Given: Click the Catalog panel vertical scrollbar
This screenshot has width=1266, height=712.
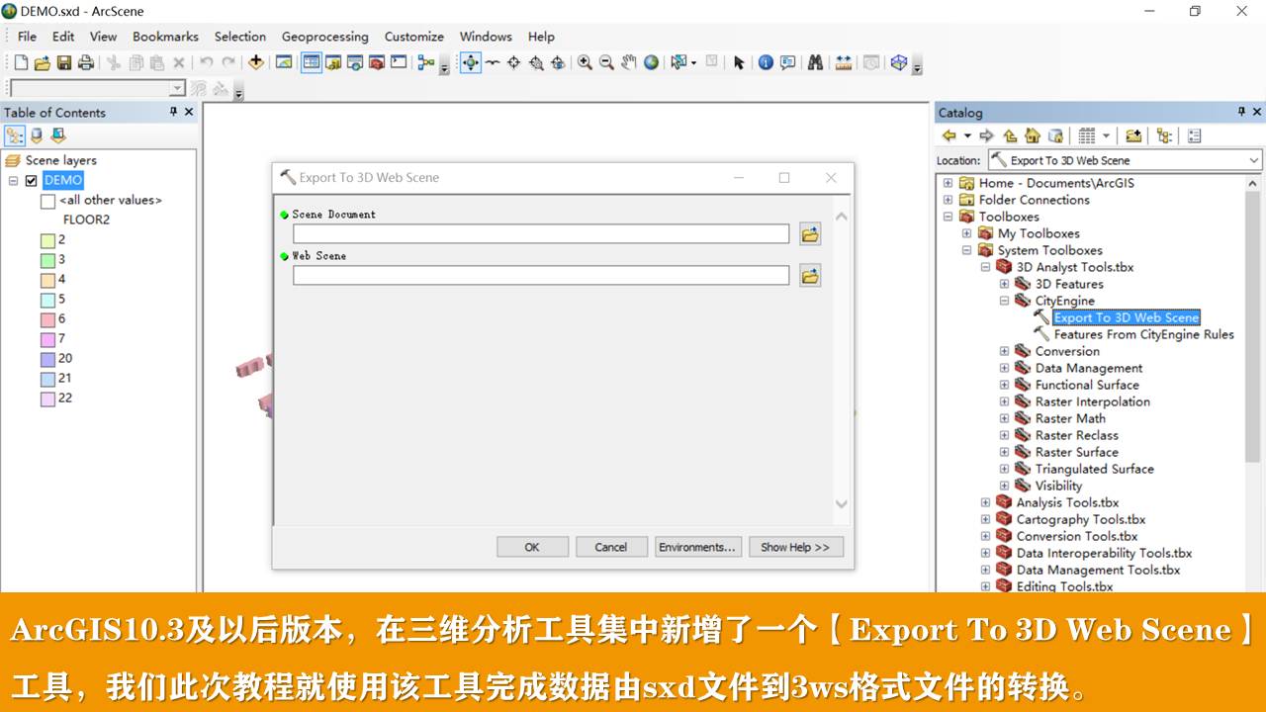Looking at the screenshot, I should (1254, 326).
